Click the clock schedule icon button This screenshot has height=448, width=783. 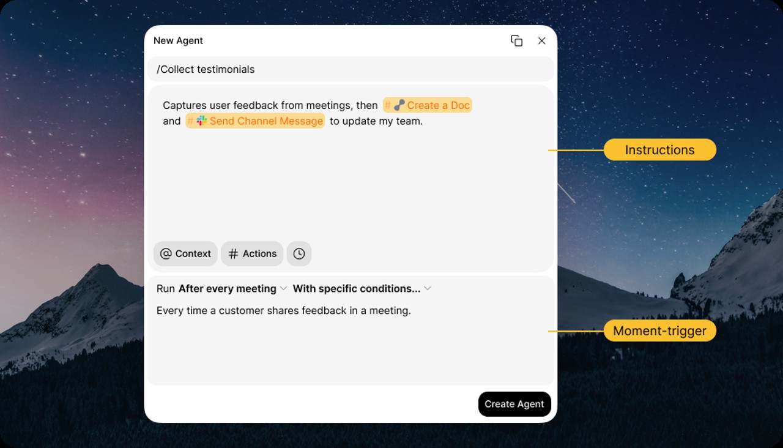point(299,254)
